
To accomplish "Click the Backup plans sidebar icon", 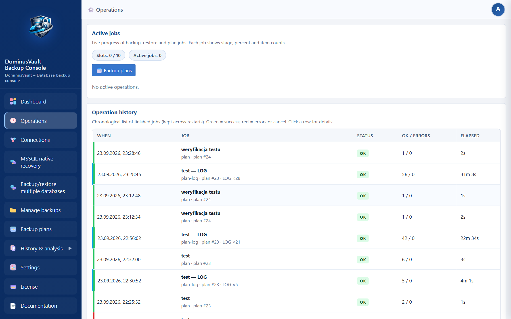I will [13, 229].
